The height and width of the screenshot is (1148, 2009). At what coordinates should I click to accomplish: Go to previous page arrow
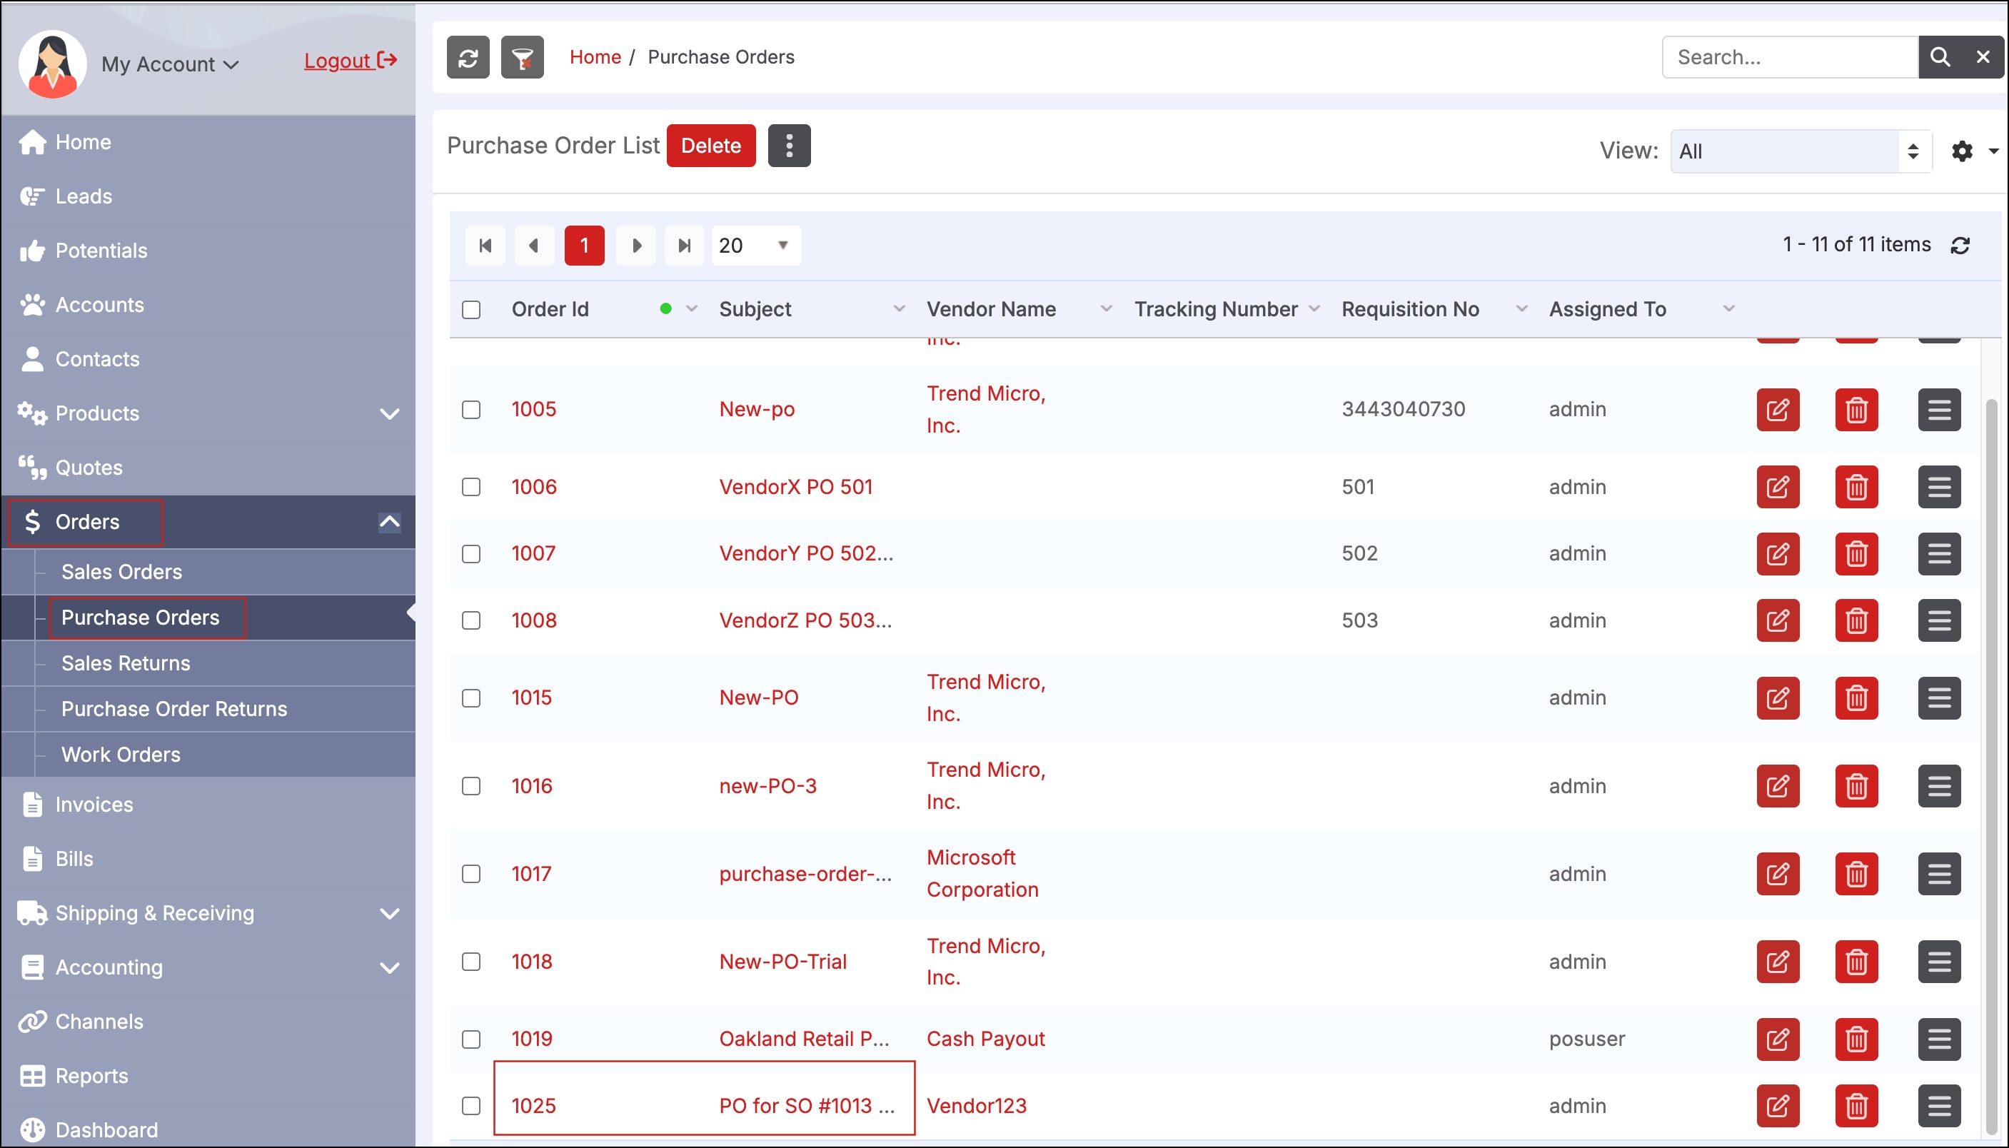(x=535, y=245)
